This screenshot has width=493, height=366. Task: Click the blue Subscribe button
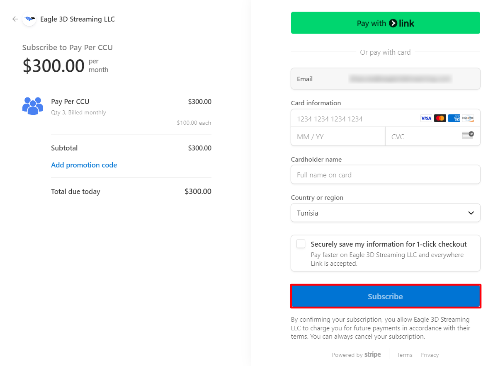[385, 296]
